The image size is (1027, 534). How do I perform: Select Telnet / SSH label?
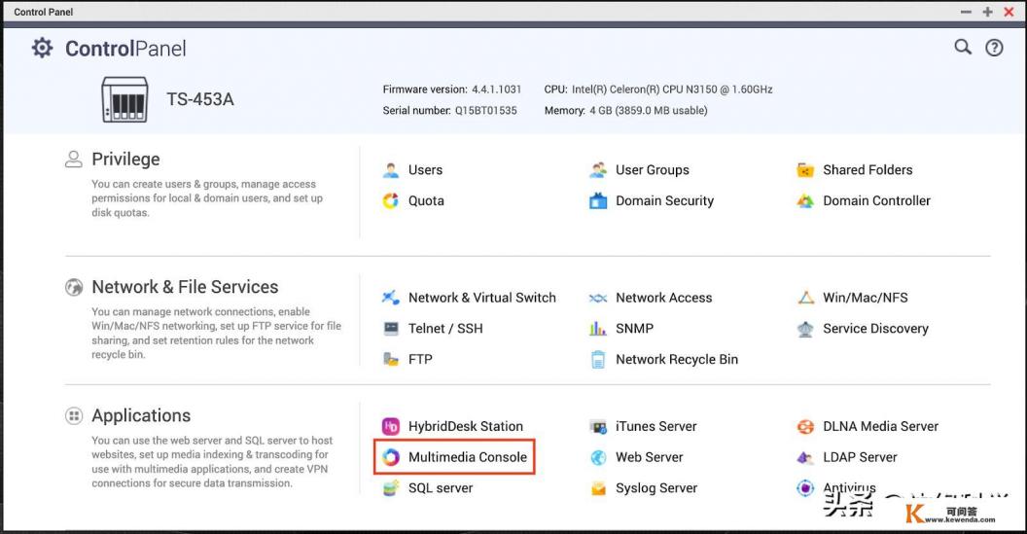(x=445, y=328)
